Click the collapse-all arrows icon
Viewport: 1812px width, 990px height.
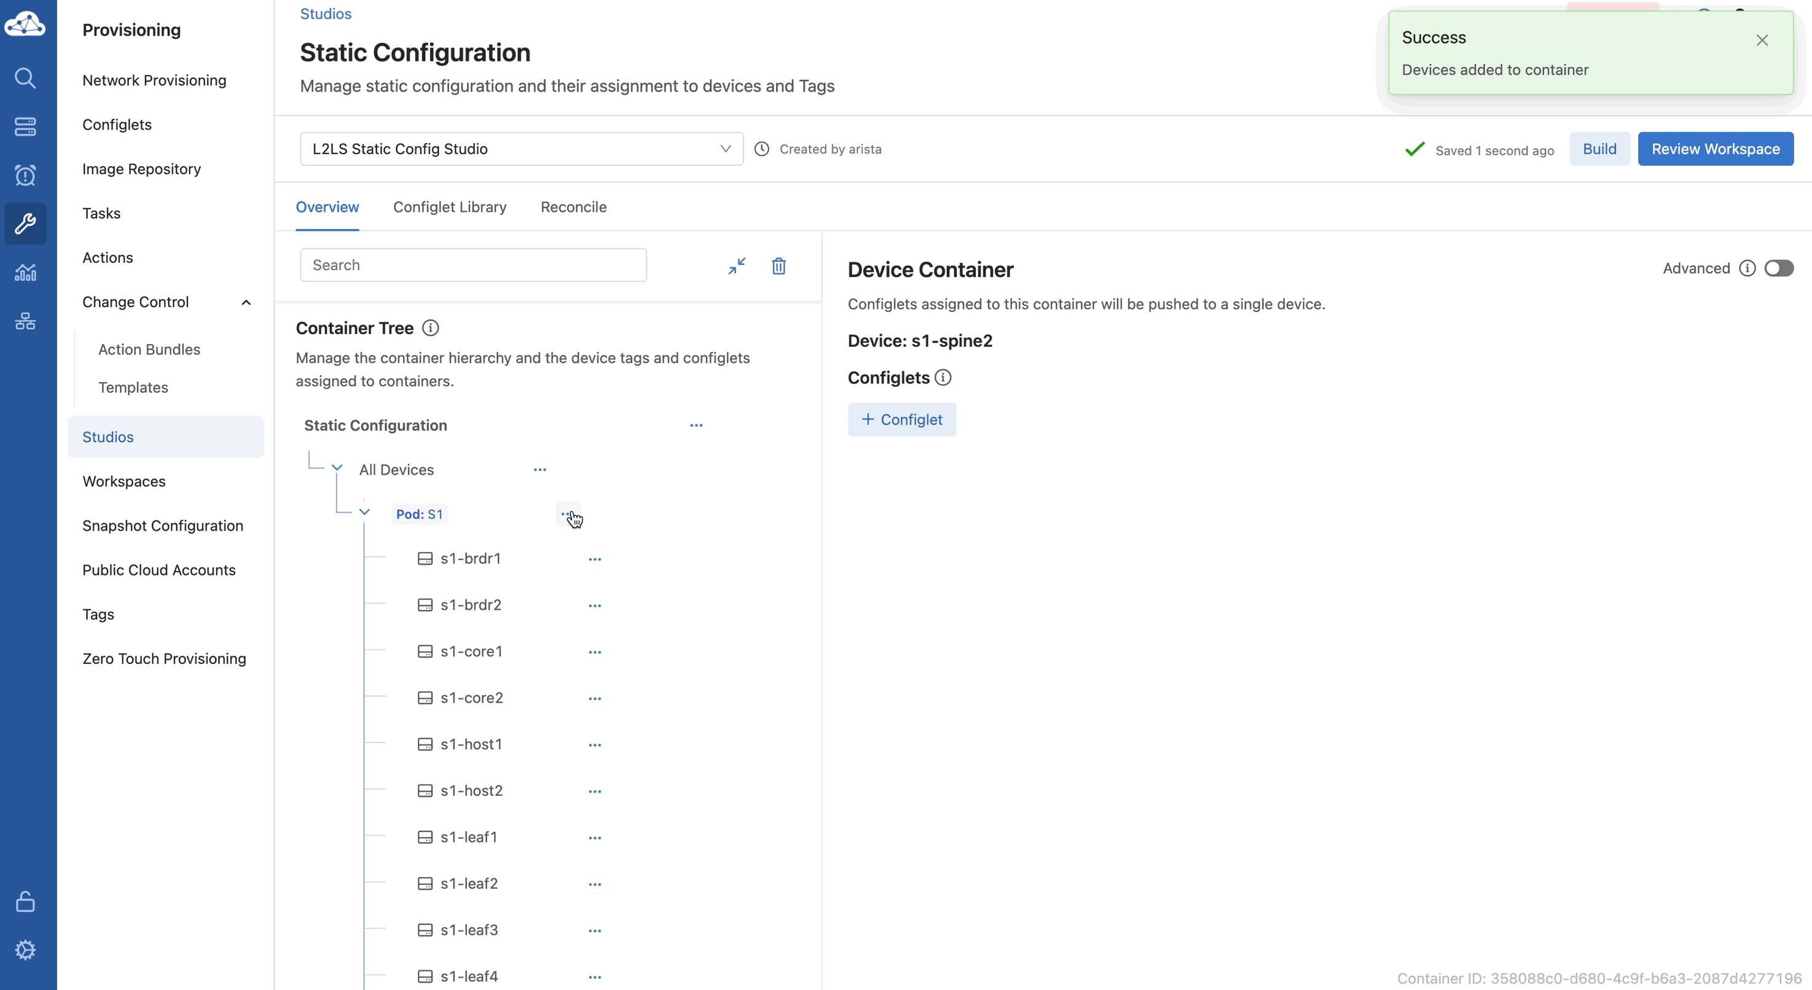pyautogui.click(x=737, y=266)
